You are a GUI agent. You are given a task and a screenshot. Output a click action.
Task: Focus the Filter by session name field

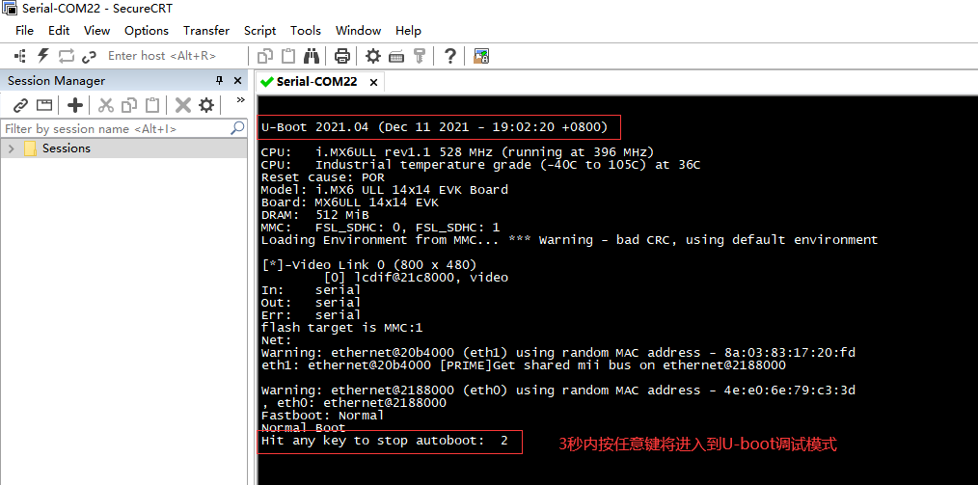116,129
